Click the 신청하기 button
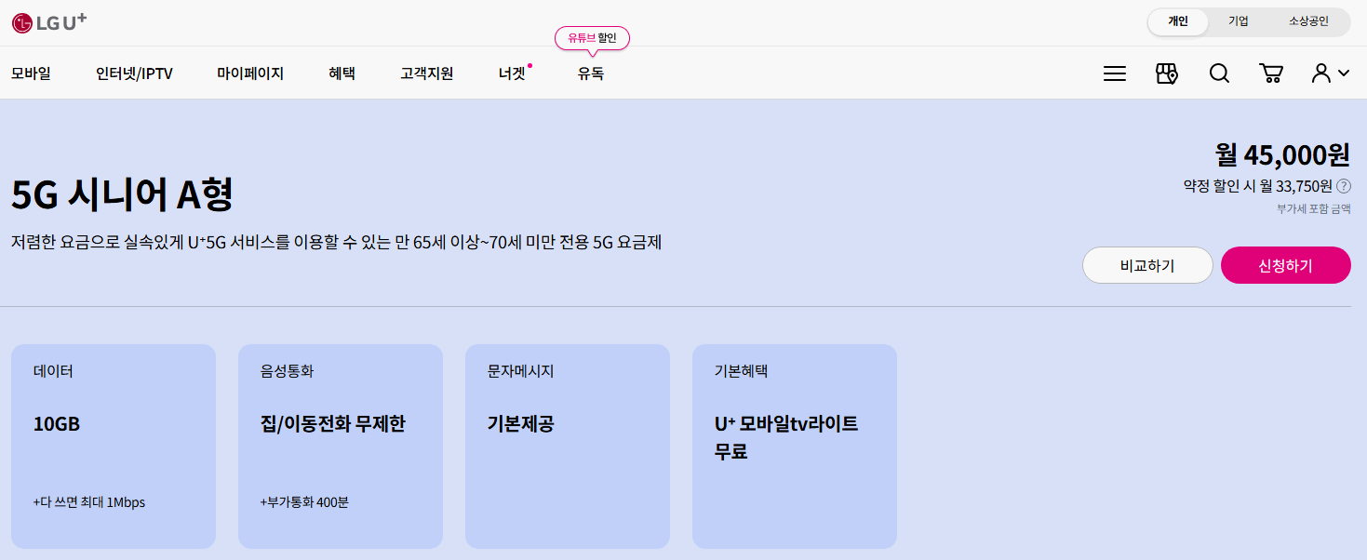 tap(1285, 264)
